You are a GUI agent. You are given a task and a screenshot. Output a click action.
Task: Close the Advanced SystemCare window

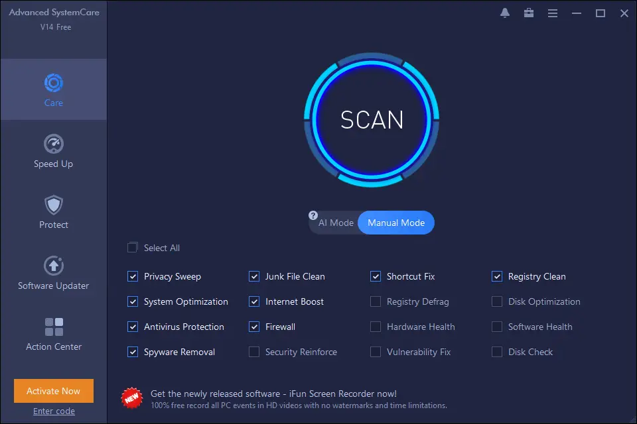coord(624,13)
